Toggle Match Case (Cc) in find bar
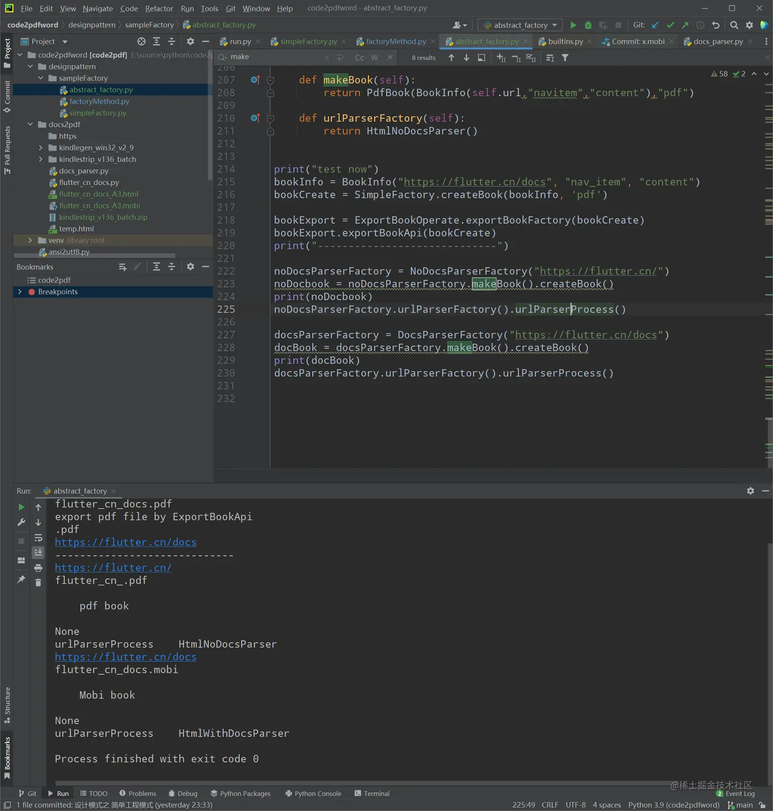 click(x=359, y=58)
